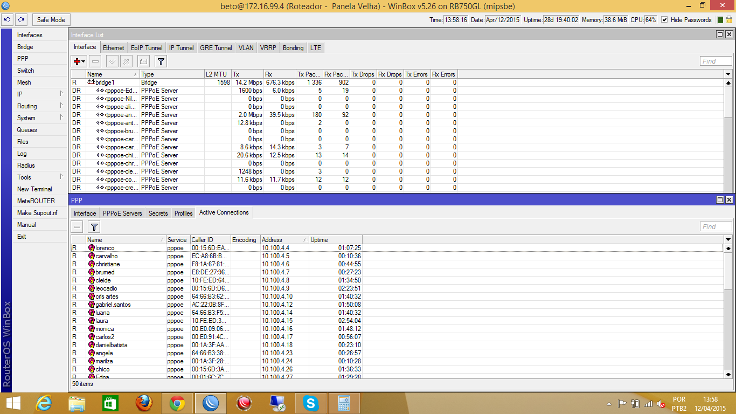736x414 pixels.
Task: Launch Internet Explorer from taskbar
Action: click(44, 403)
